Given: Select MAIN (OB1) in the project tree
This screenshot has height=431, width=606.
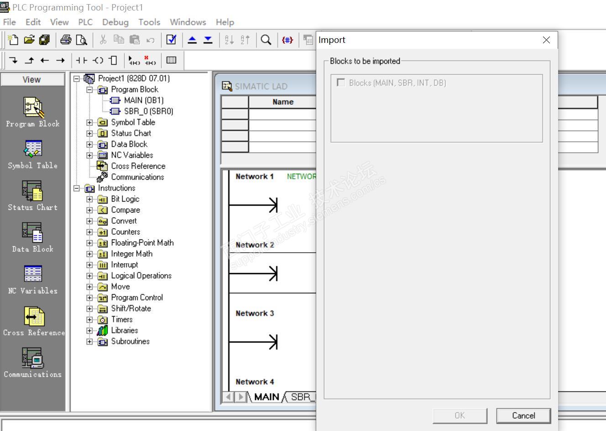Looking at the screenshot, I should (144, 100).
